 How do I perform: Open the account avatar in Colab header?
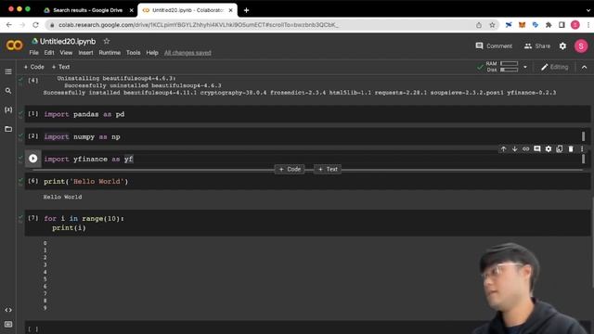click(x=581, y=46)
